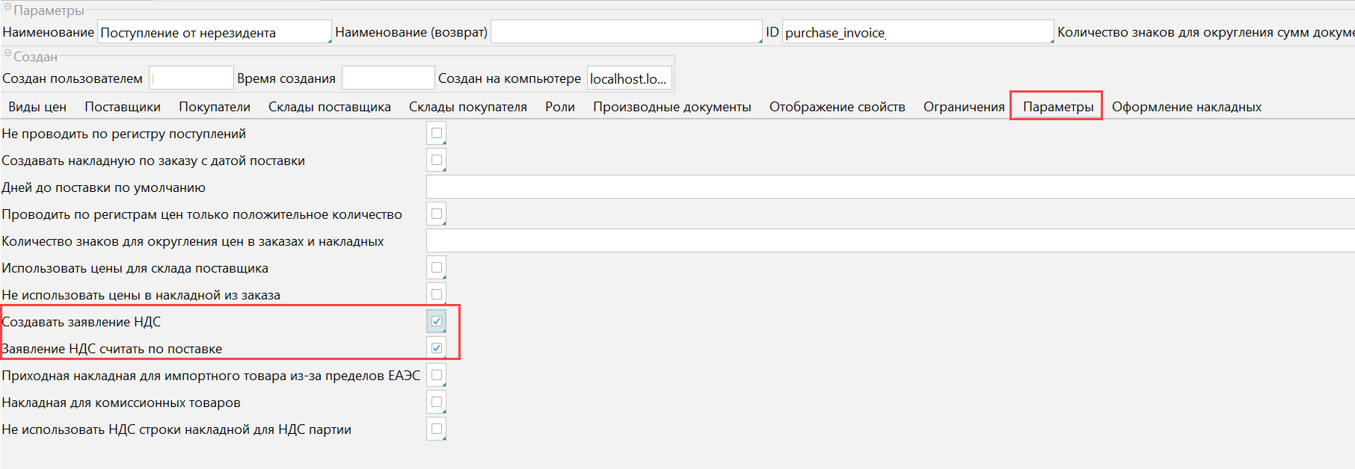
Task: Open the Производные документы tab
Action: (672, 107)
